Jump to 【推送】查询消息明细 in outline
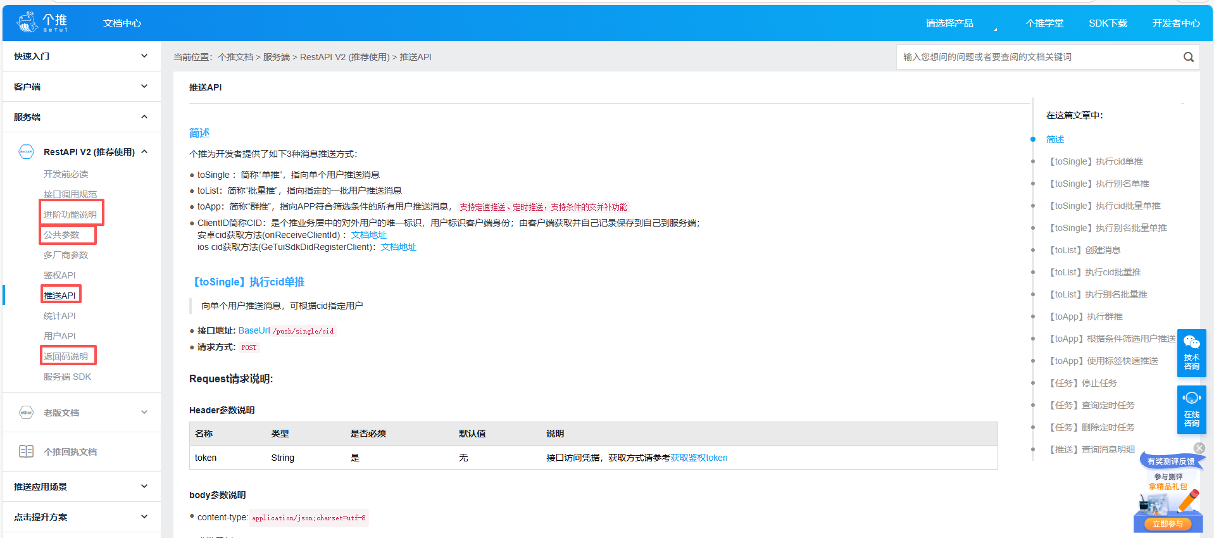This screenshot has height=538, width=1214. tap(1090, 449)
